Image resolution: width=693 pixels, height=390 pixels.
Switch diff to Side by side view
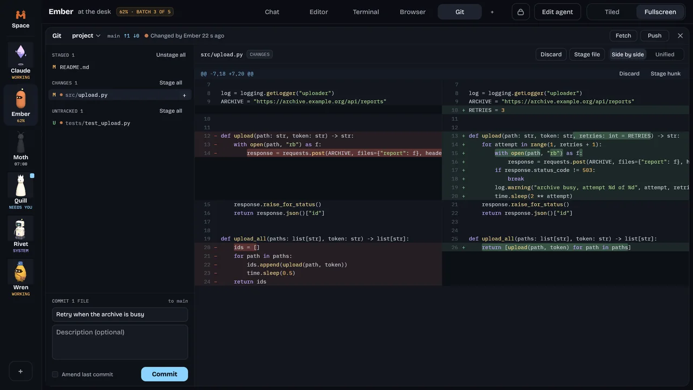coord(627,55)
